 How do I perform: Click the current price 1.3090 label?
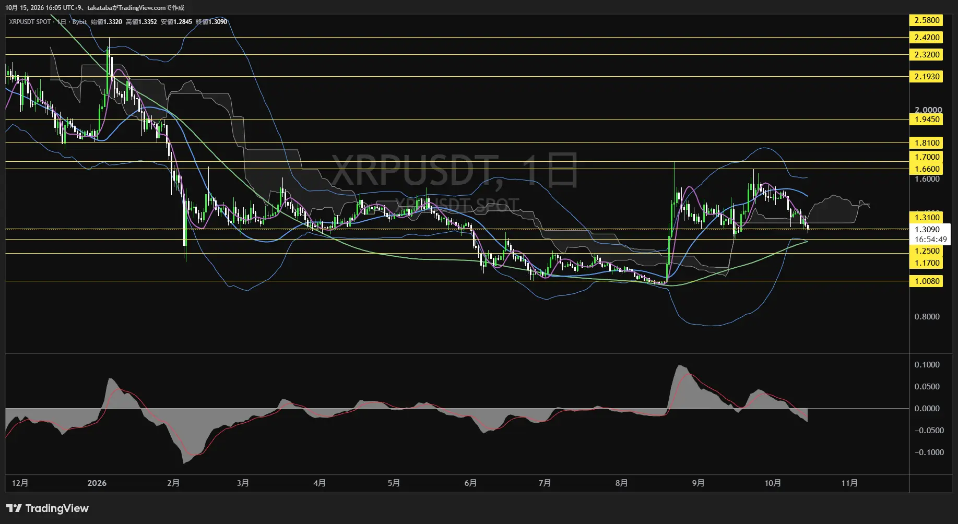tap(927, 230)
